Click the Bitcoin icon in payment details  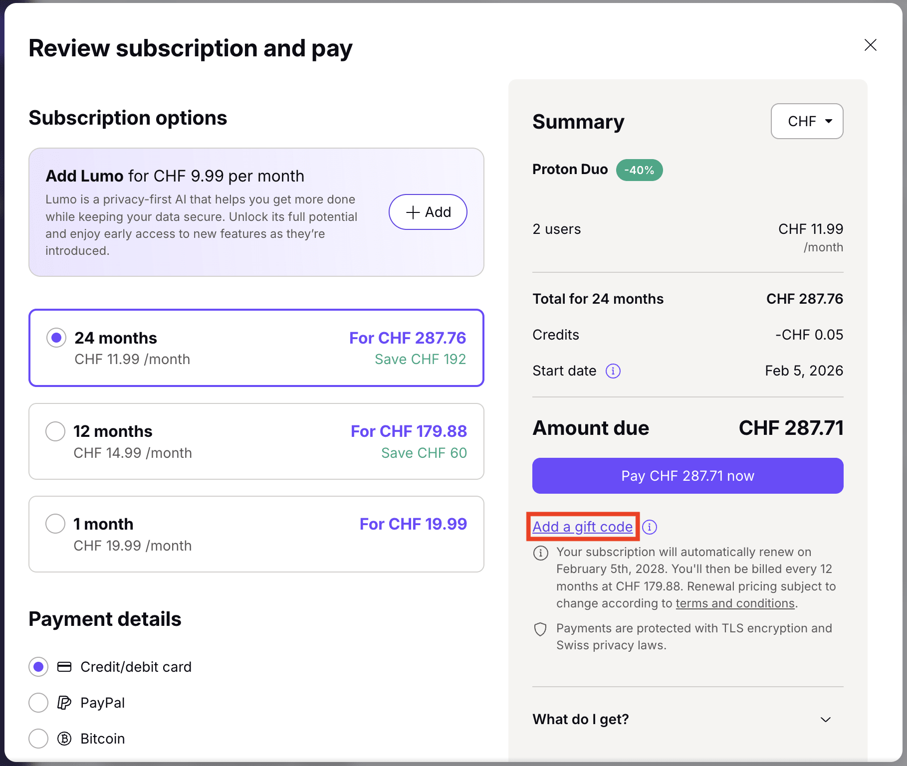pos(64,739)
